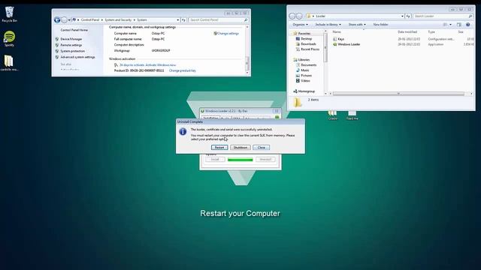
Task: Click the shield icon next to Device Manager
Action: pos(57,39)
